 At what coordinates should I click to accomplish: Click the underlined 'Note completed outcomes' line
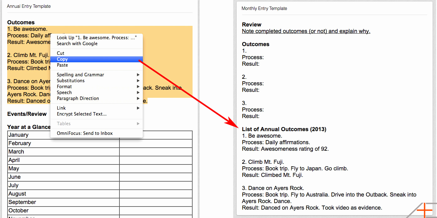point(306,31)
